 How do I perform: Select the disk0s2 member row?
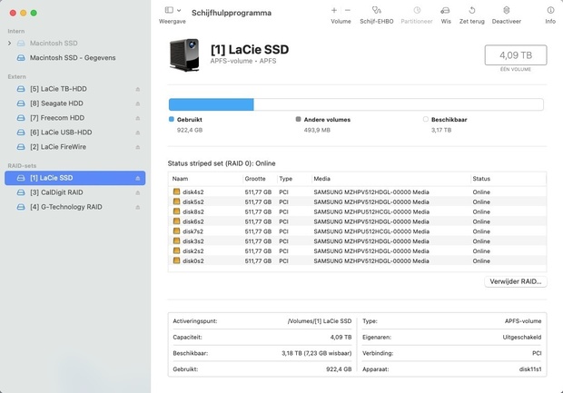click(357, 260)
